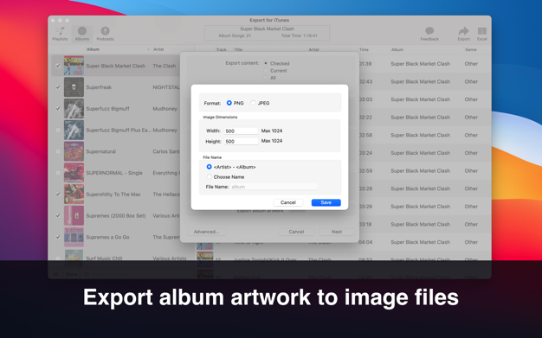
Task: Sort songs by the Title column header
Action: pos(238,50)
